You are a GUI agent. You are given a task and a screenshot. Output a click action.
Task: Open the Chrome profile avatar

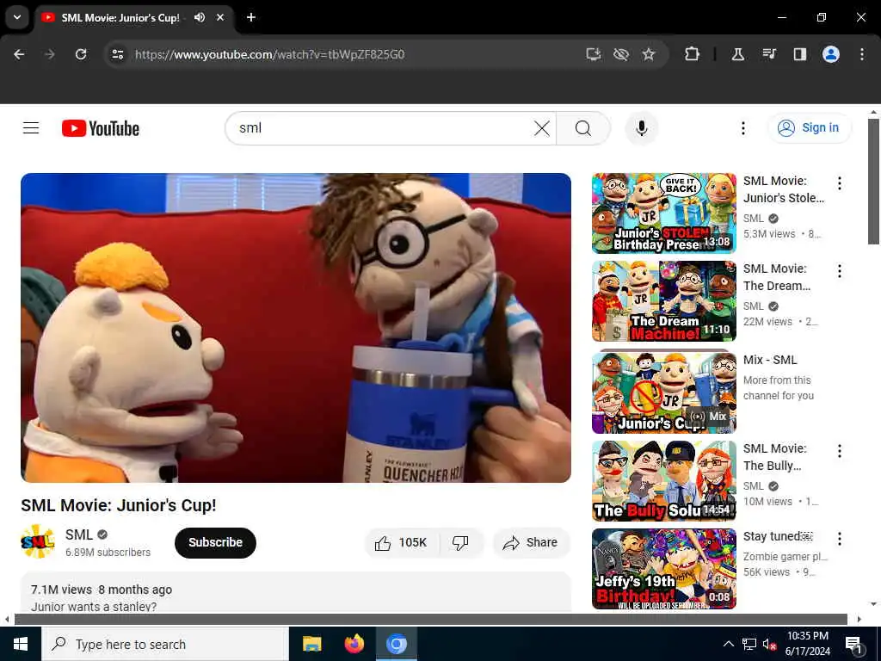click(831, 54)
